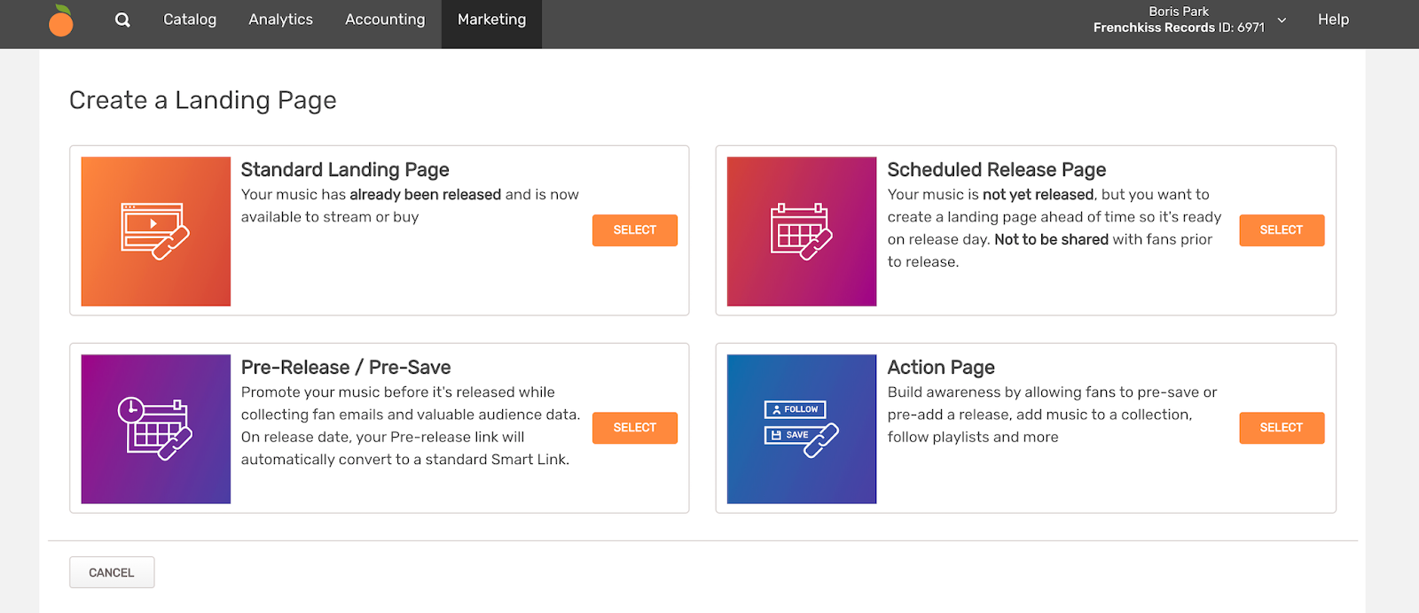Select the Action Page option
This screenshot has width=1419, height=613.
pyautogui.click(x=1281, y=428)
